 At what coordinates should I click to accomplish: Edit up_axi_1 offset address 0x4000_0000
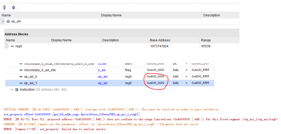155,83
